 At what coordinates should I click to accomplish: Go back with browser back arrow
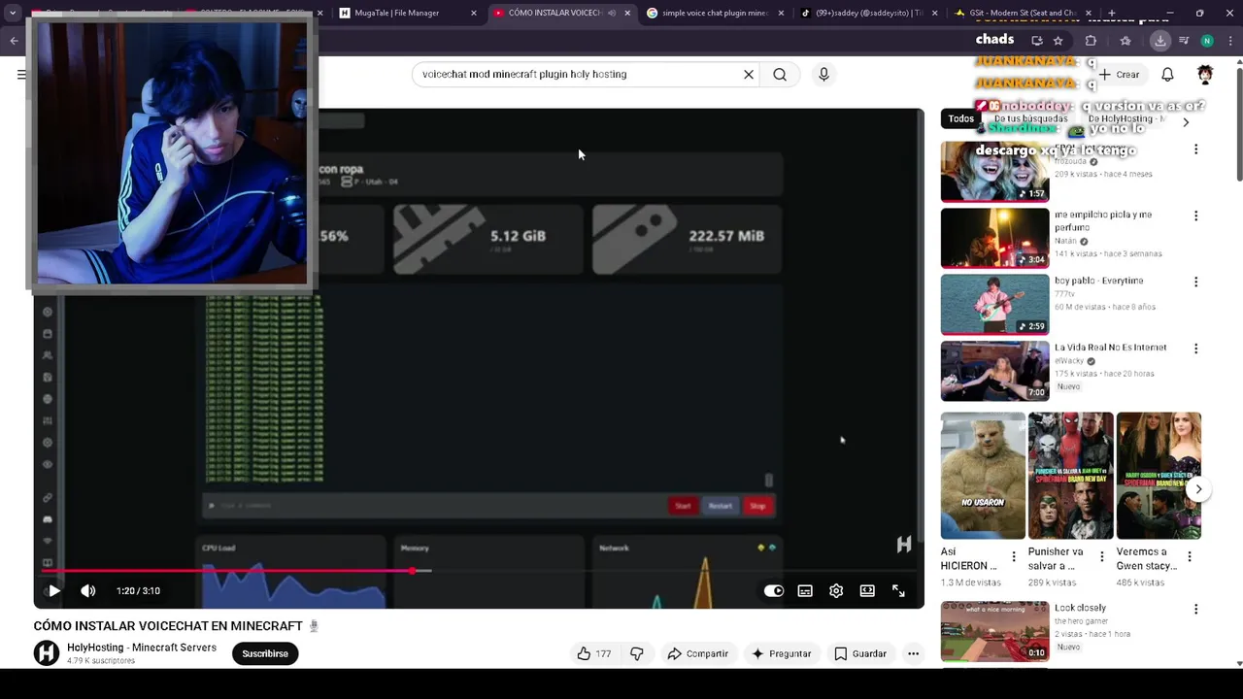(x=14, y=41)
